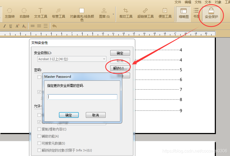Open the 对象 menu

[x=218, y=2]
